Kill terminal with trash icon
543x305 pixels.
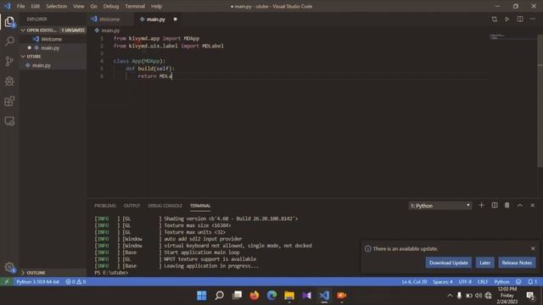pyautogui.click(x=507, y=205)
